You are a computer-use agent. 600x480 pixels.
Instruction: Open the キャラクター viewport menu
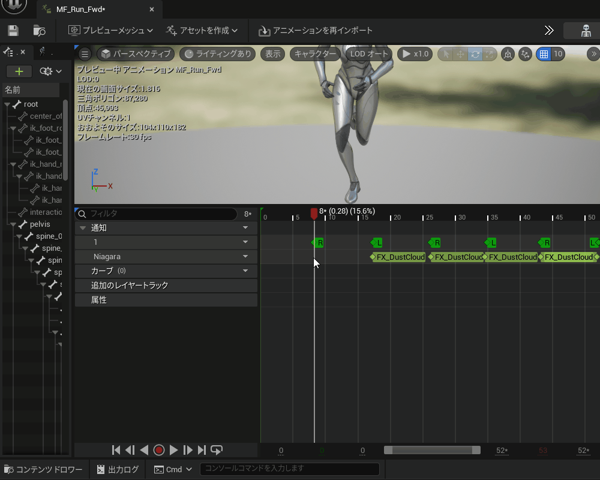[315, 54]
